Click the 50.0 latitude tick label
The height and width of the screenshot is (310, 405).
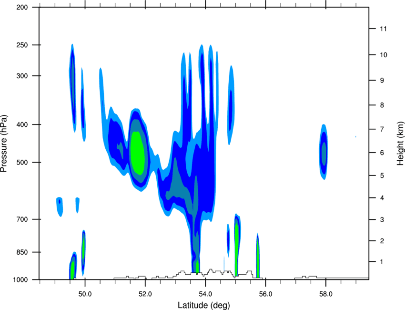tap(85, 294)
